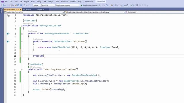The width and height of the screenshot is (184, 103).
Task: Save the current file via toolbar
Action: (18, 5)
